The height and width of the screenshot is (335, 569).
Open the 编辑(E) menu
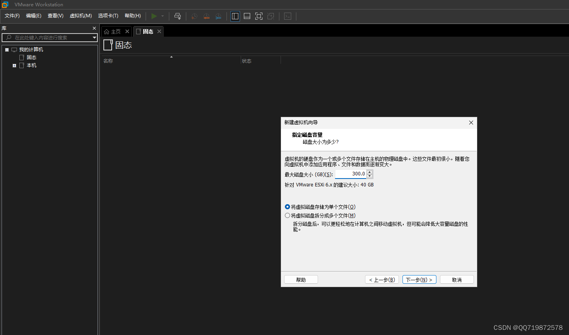pos(34,16)
